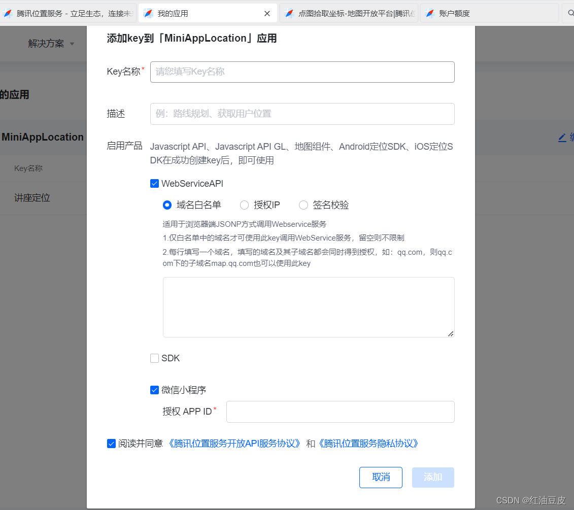
Task: Click the Key名称 column header in background
Action: (28, 168)
